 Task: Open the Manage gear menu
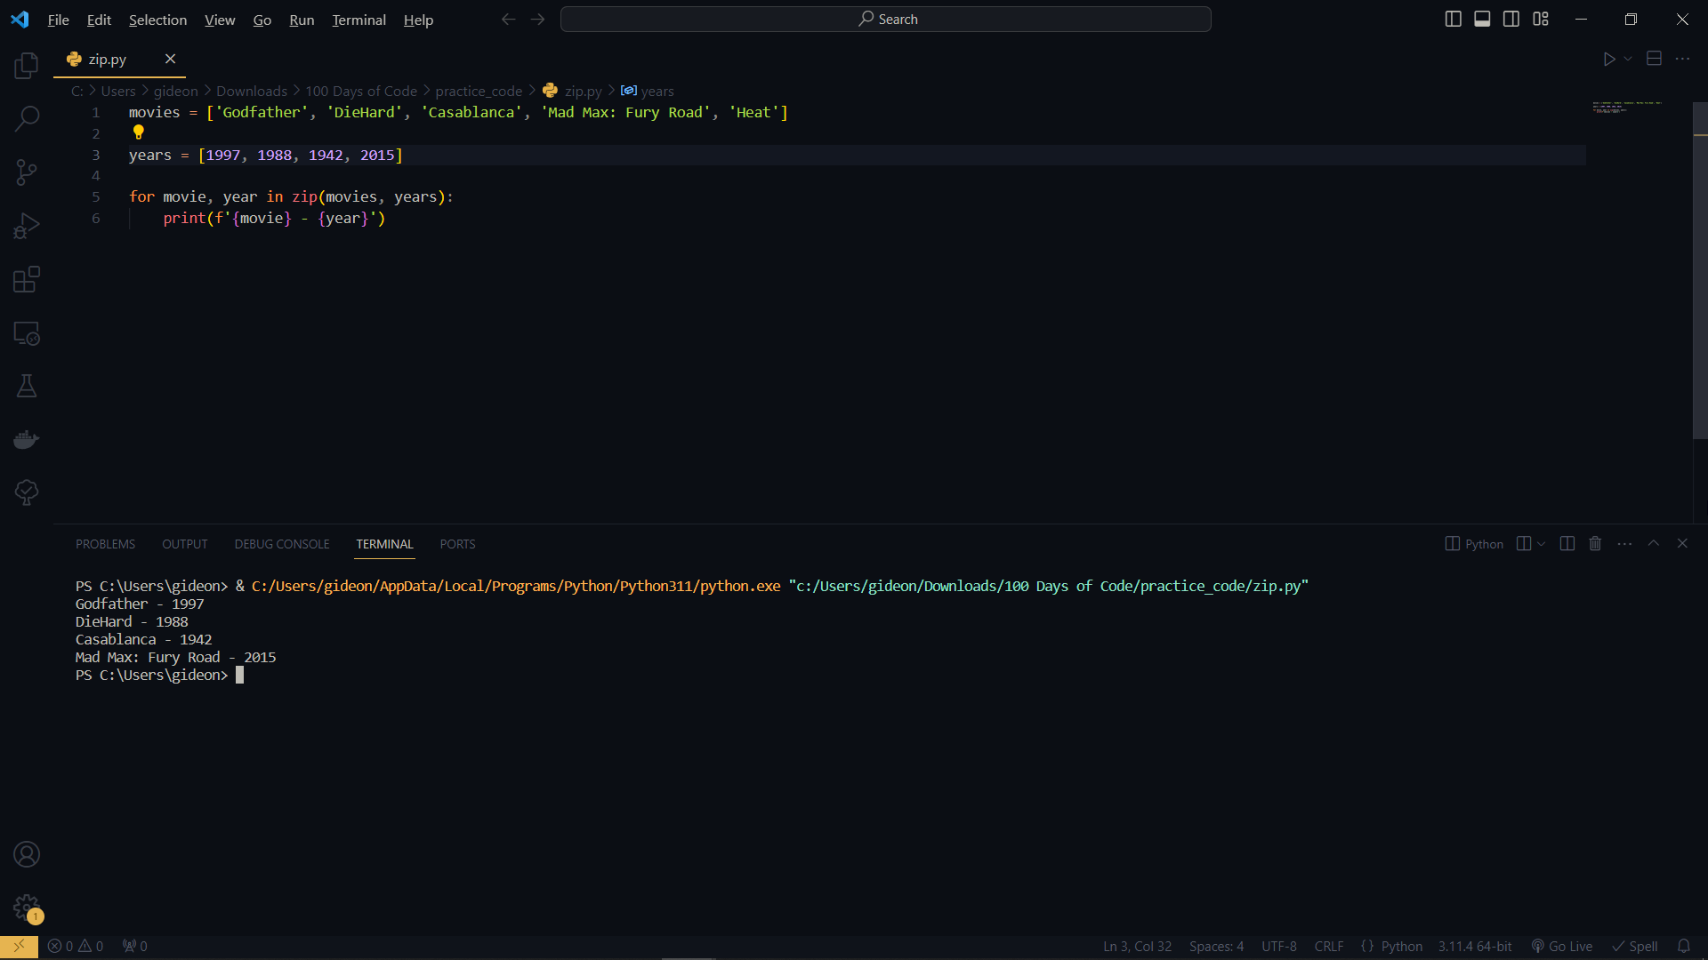27,908
